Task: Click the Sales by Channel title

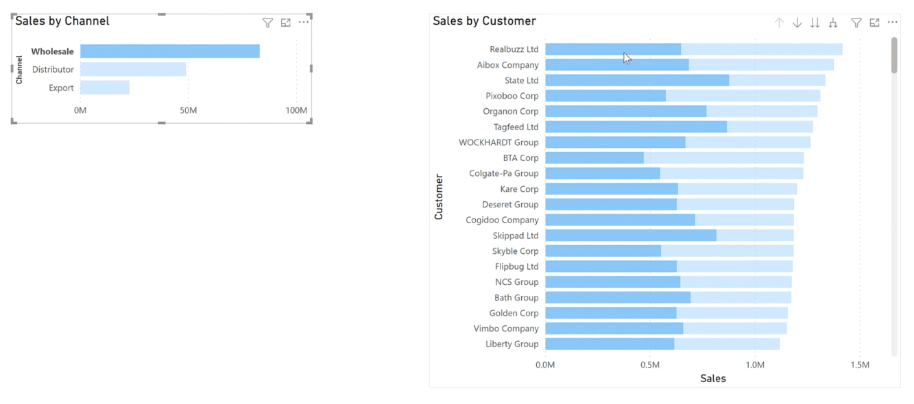Action: pyautogui.click(x=62, y=21)
